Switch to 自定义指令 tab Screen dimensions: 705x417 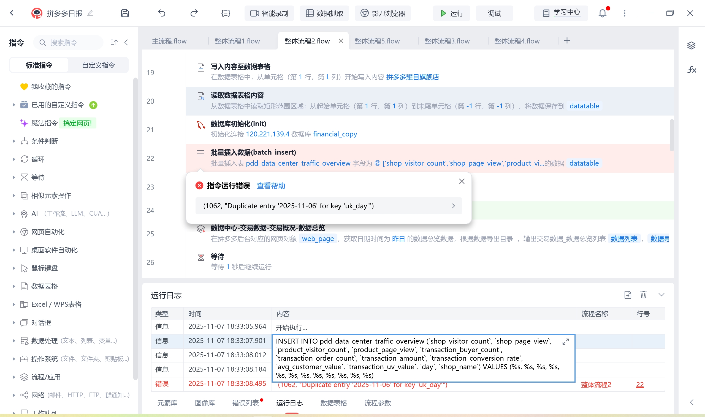pos(99,65)
